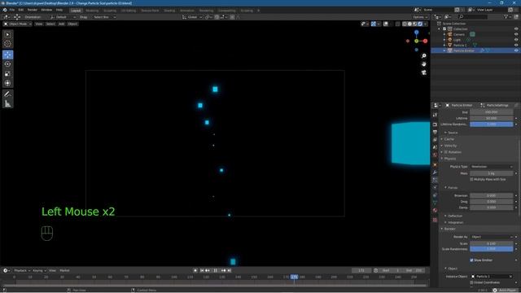Open the Texture properties tab

[435, 220]
